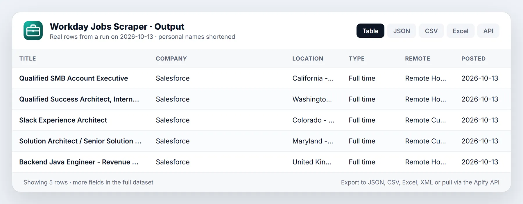Click the Showing 5 rows footer text
The width and height of the screenshot is (523, 204).
tap(88, 182)
